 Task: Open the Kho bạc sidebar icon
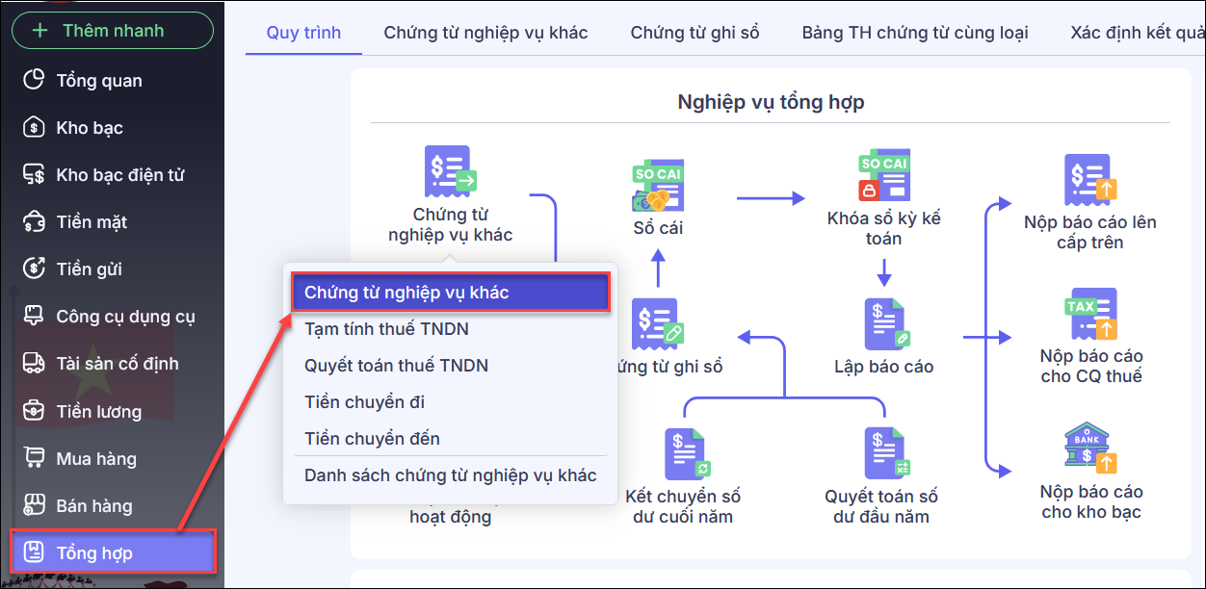point(34,127)
